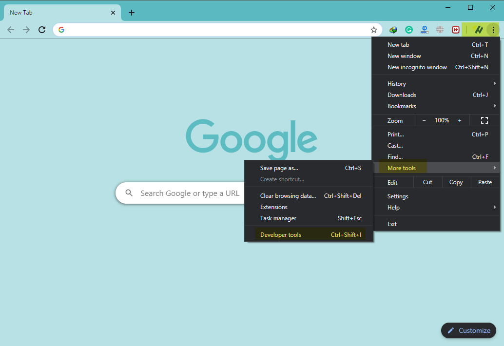Select New tab from the menu
The width and height of the screenshot is (504, 346).
click(436, 45)
